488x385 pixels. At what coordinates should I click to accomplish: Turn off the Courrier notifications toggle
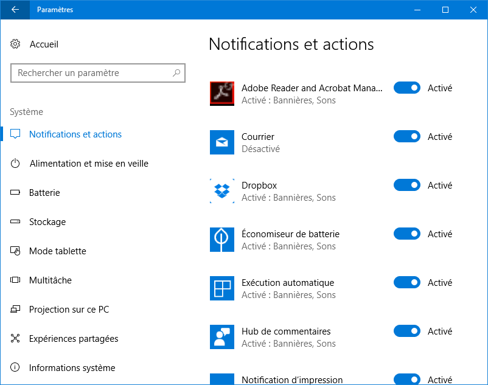407,136
